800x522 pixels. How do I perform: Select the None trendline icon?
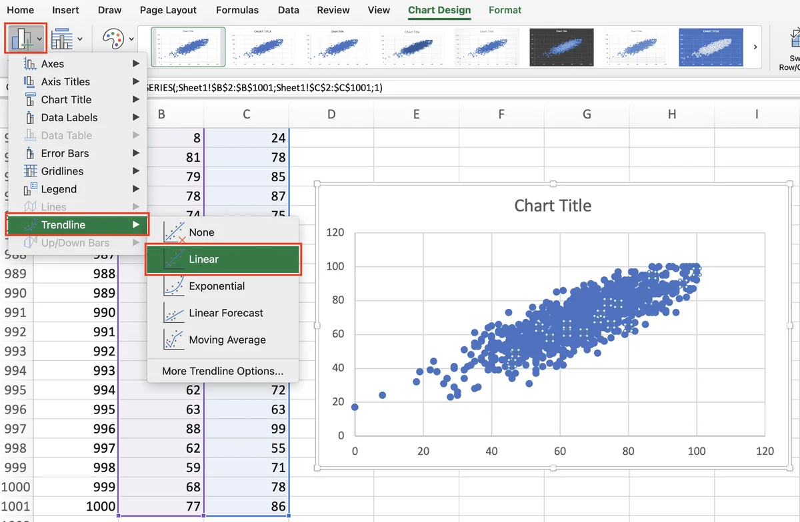[x=174, y=232]
